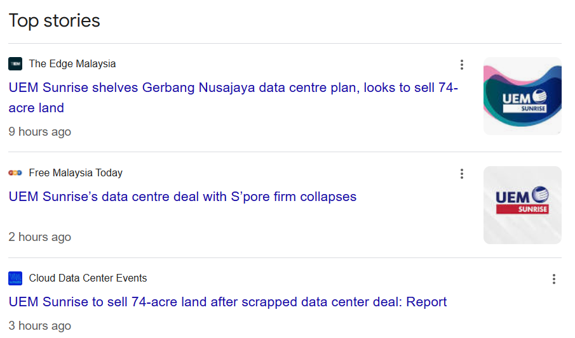The height and width of the screenshot is (338, 575).
Task: Open headline about selling land after scrapped deal
Action: [227, 302]
